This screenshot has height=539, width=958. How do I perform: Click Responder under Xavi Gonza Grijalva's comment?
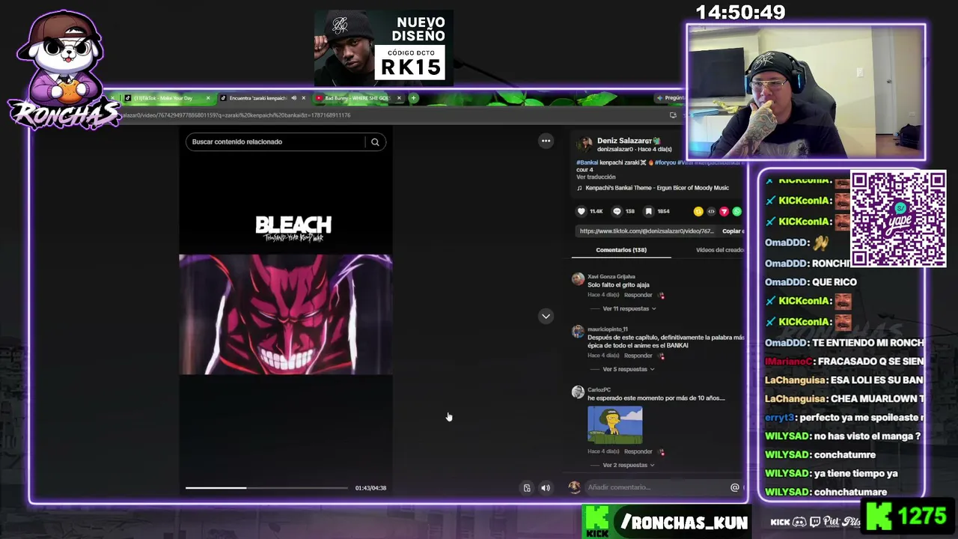point(638,295)
